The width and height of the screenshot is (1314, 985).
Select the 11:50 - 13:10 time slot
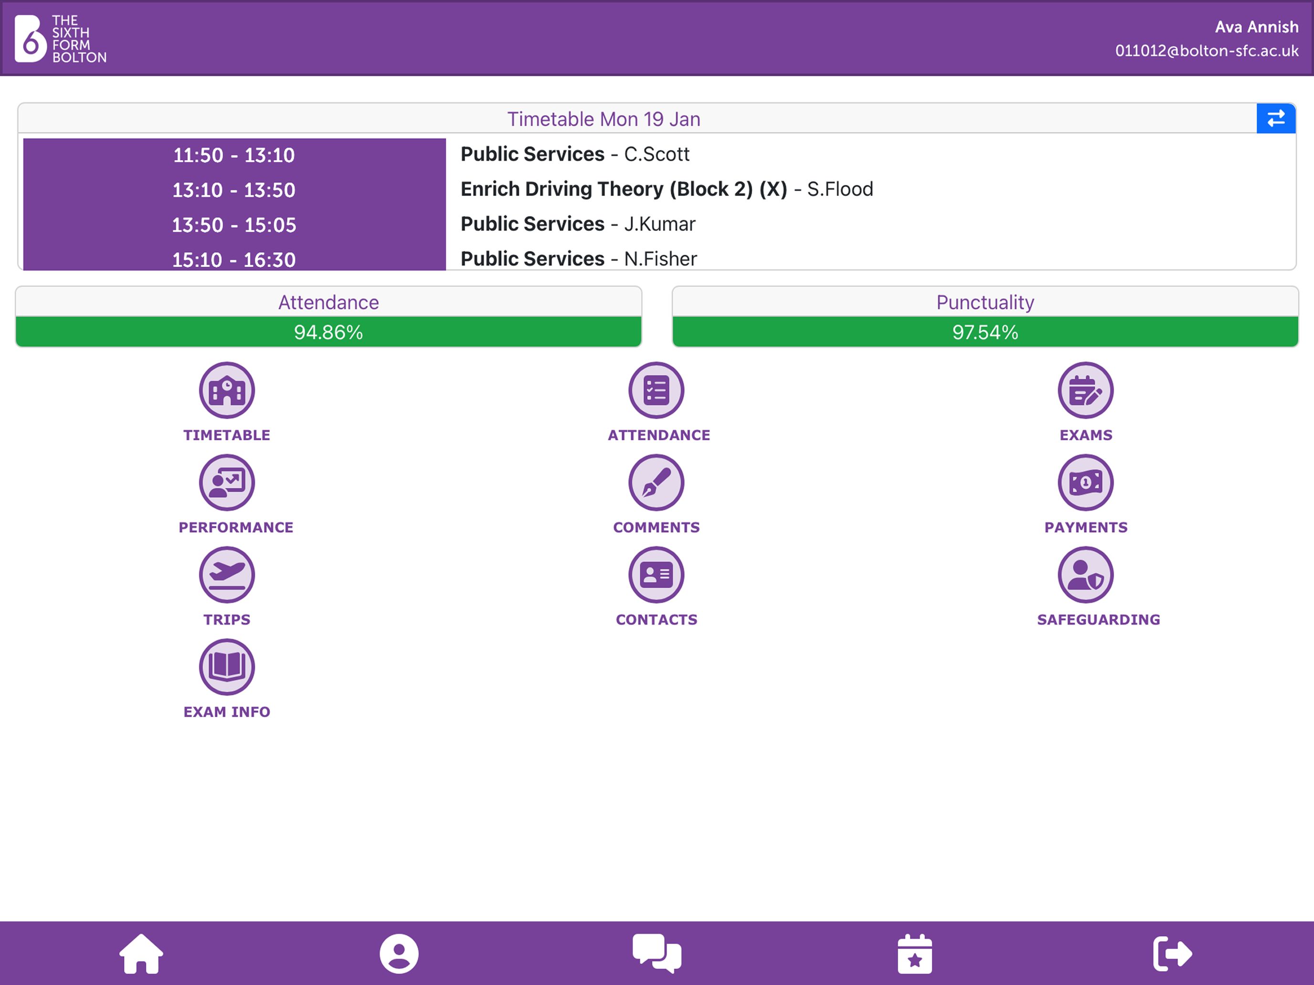(234, 155)
